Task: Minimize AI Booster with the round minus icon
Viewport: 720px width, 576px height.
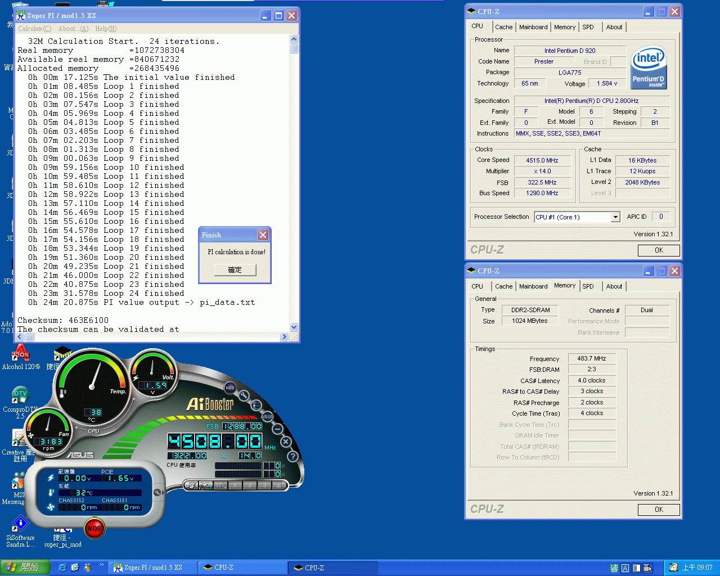Action: [x=277, y=429]
